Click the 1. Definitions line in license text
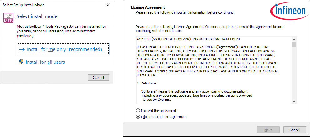 [147, 84]
